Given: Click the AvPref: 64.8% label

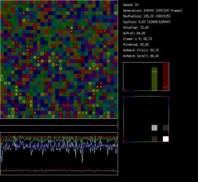Looking at the screenshot, I should pyautogui.click(x=134, y=33).
